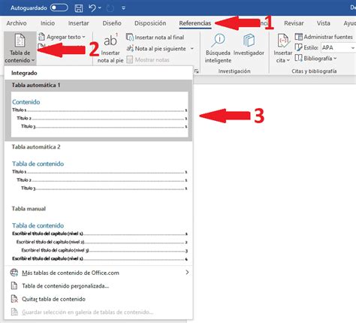This screenshot has width=356, height=323.
Task: Open the footnotes dialog launcher icon
Action: click(197, 71)
